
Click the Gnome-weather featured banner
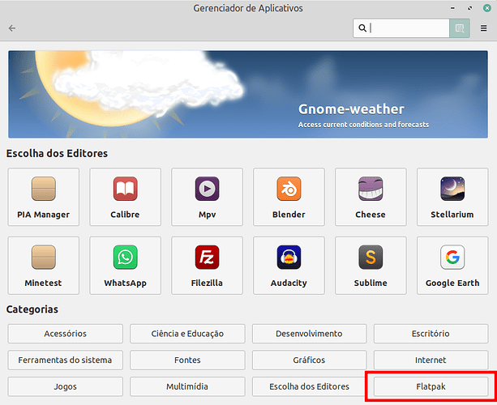point(248,95)
